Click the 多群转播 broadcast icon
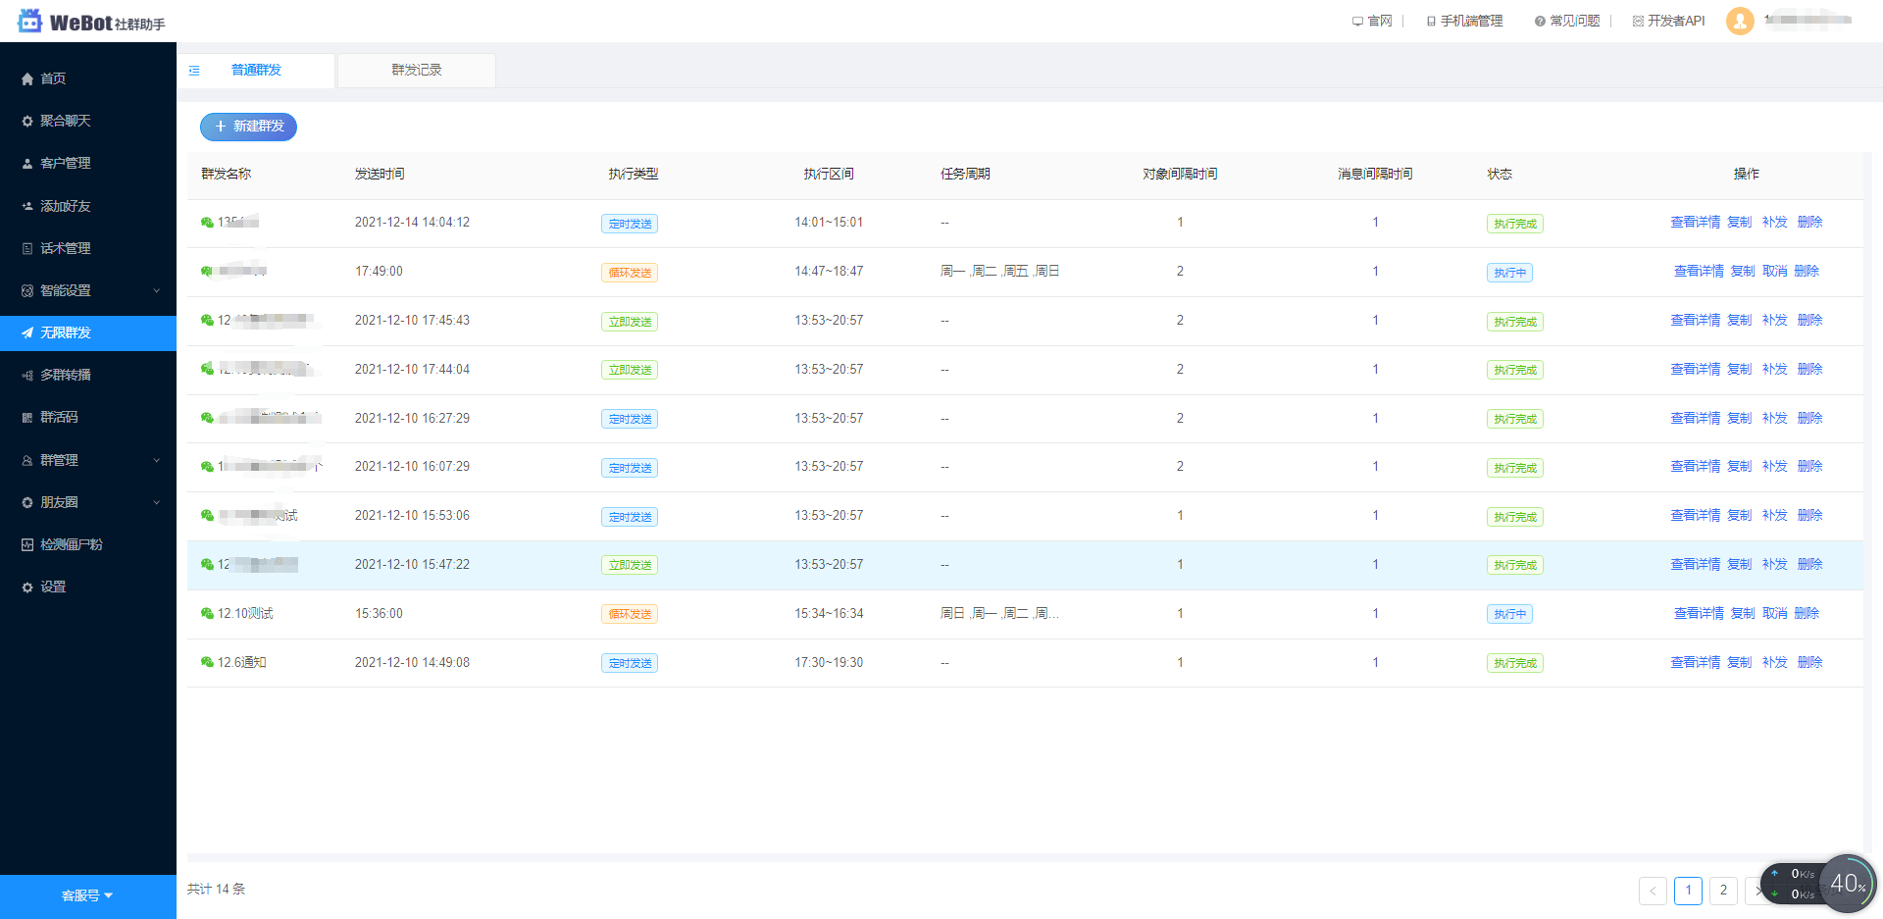 [x=27, y=376]
